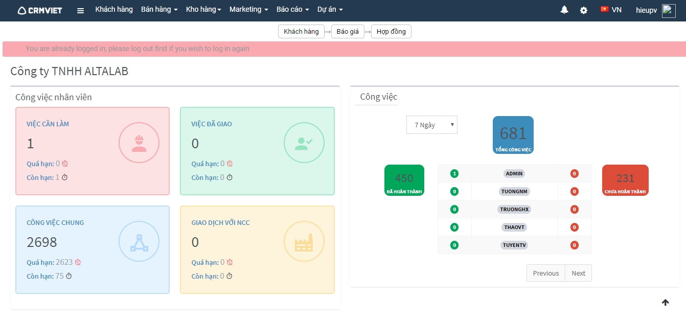The height and width of the screenshot is (318, 686).
Task: Click the network icon in Công việc chung
Action: pyautogui.click(x=139, y=241)
